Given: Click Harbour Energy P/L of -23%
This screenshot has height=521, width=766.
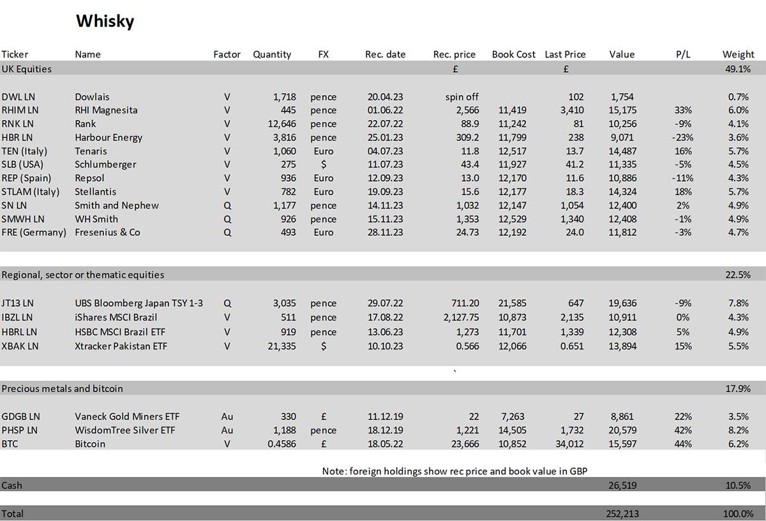Looking at the screenshot, I should click(683, 137).
